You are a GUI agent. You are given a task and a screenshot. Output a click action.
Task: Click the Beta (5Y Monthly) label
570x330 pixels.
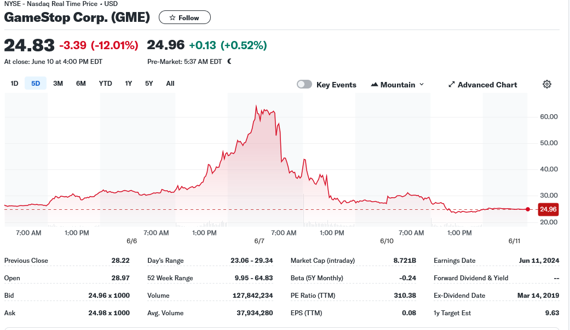(316, 278)
